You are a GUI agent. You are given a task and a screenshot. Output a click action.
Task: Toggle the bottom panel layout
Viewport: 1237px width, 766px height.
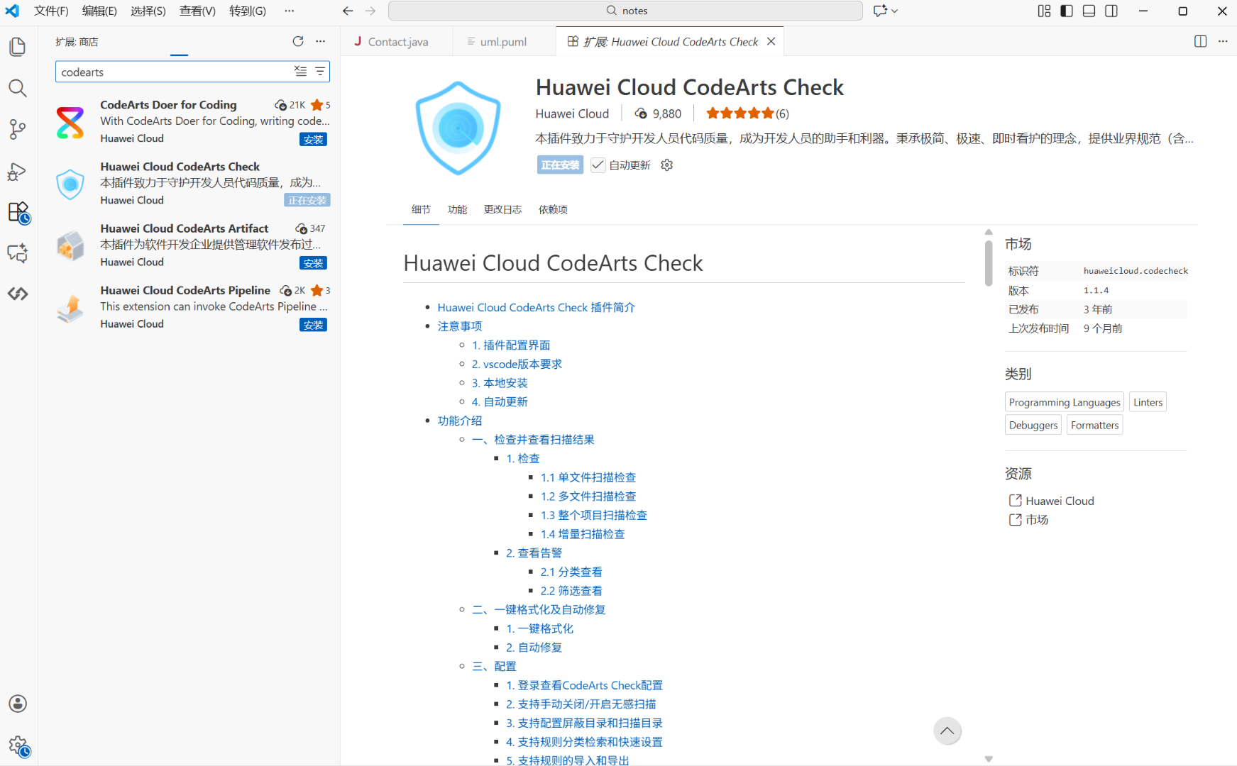pyautogui.click(x=1089, y=11)
